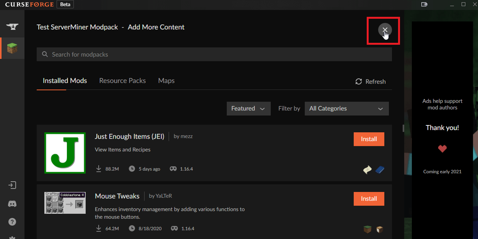The image size is (478, 239).
Task: Click the Filter by label
Action: [289, 108]
